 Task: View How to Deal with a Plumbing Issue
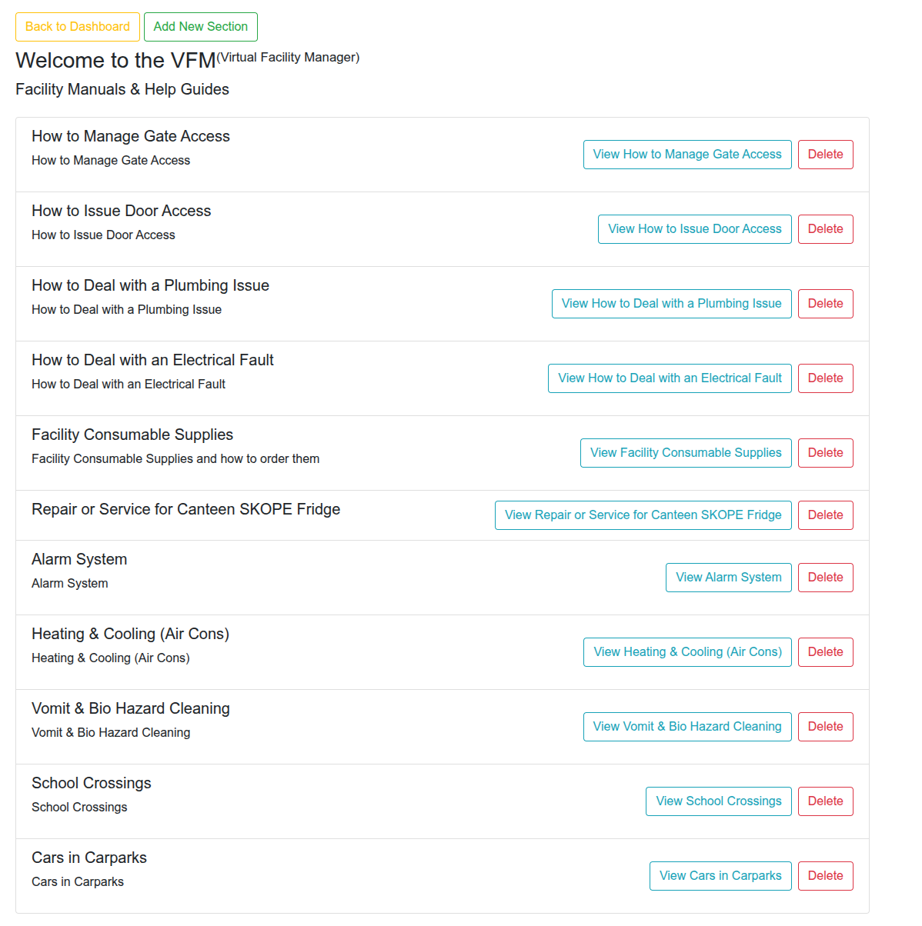coord(672,304)
